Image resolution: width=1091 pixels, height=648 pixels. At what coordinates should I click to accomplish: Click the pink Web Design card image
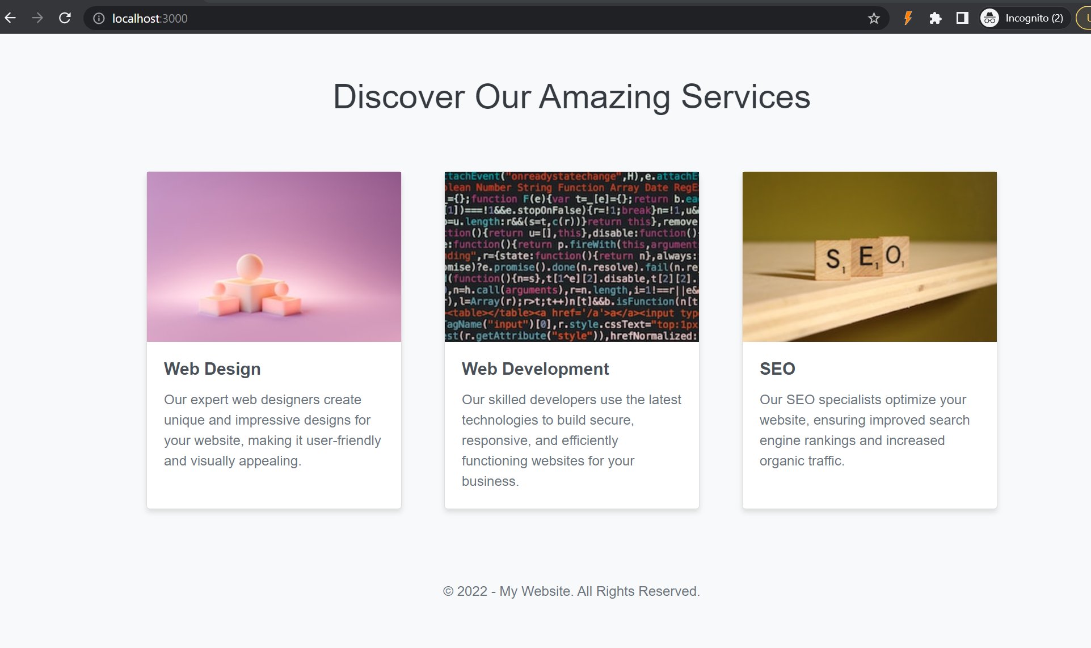pos(273,256)
